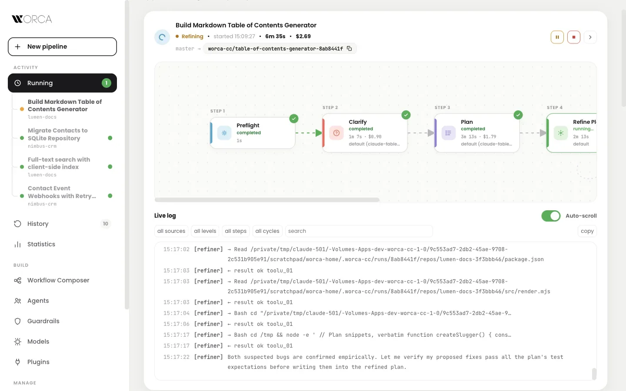Image resolution: width=626 pixels, height=391 pixels.
Task: Open the all levels filter
Action: point(205,231)
